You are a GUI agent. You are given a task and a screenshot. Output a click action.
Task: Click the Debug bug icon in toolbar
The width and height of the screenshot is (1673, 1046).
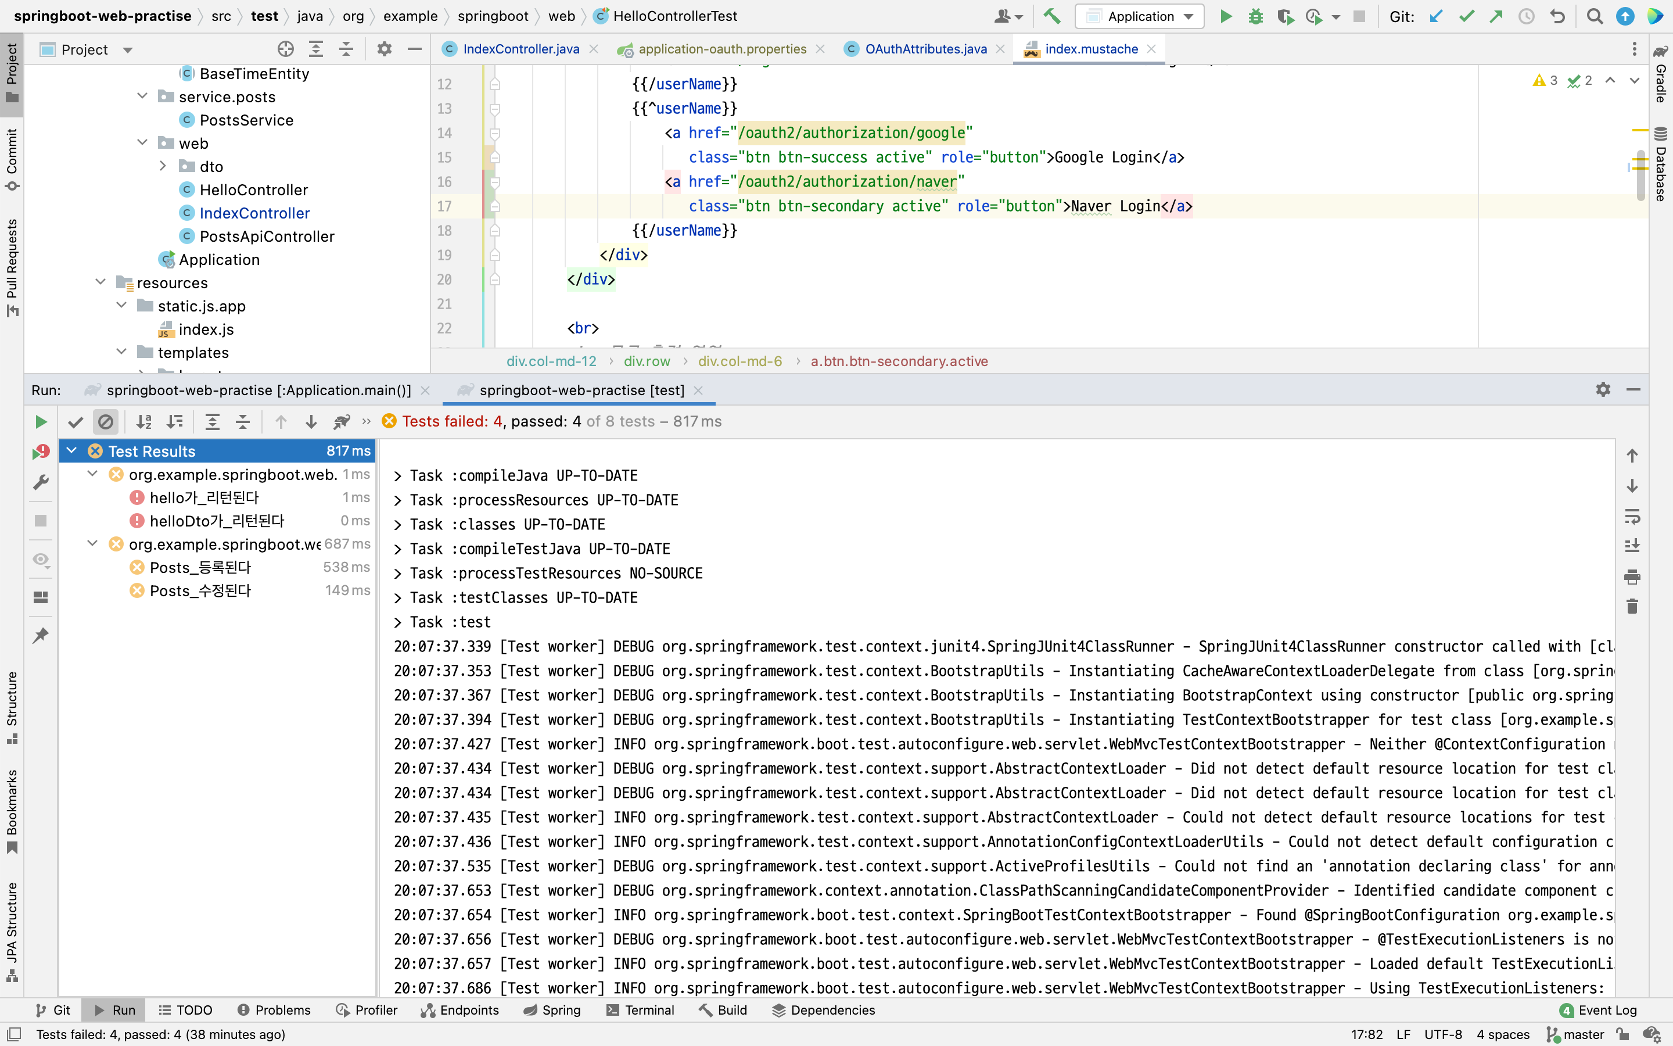click(1255, 16)
